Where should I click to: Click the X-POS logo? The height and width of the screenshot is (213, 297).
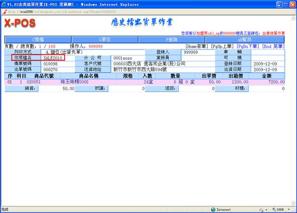[x=20, y=24]
